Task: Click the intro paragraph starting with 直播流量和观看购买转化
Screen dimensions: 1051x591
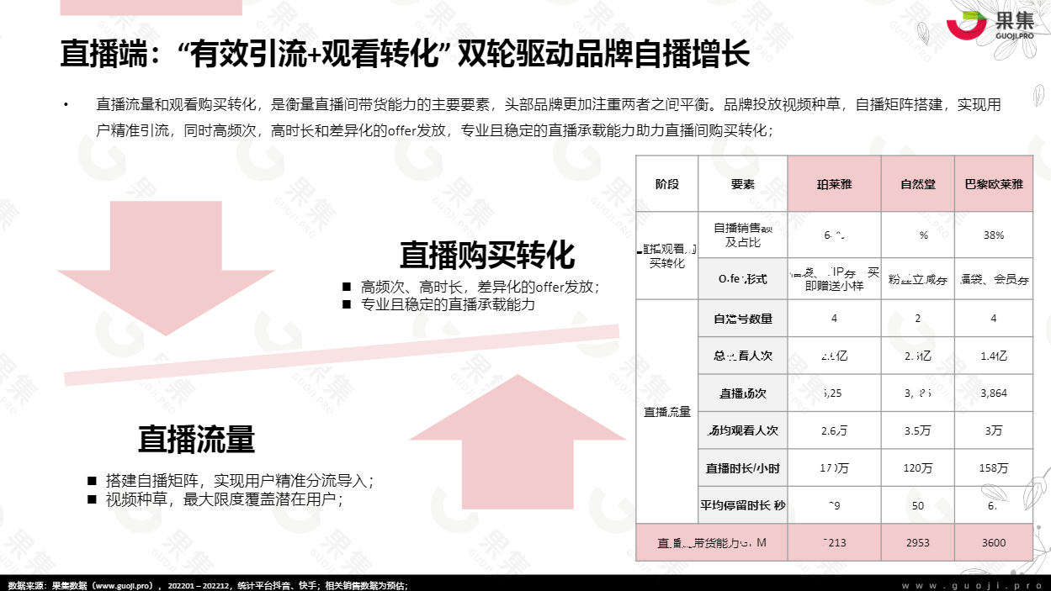Action: tap(549, 118)
